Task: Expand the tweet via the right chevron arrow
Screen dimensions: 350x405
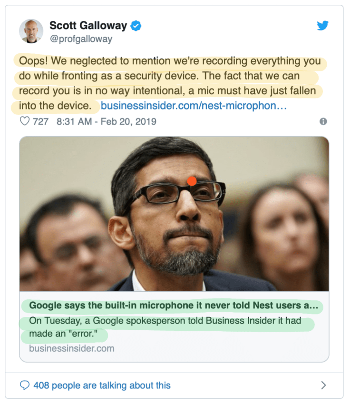Action: [x=324, y=385]
